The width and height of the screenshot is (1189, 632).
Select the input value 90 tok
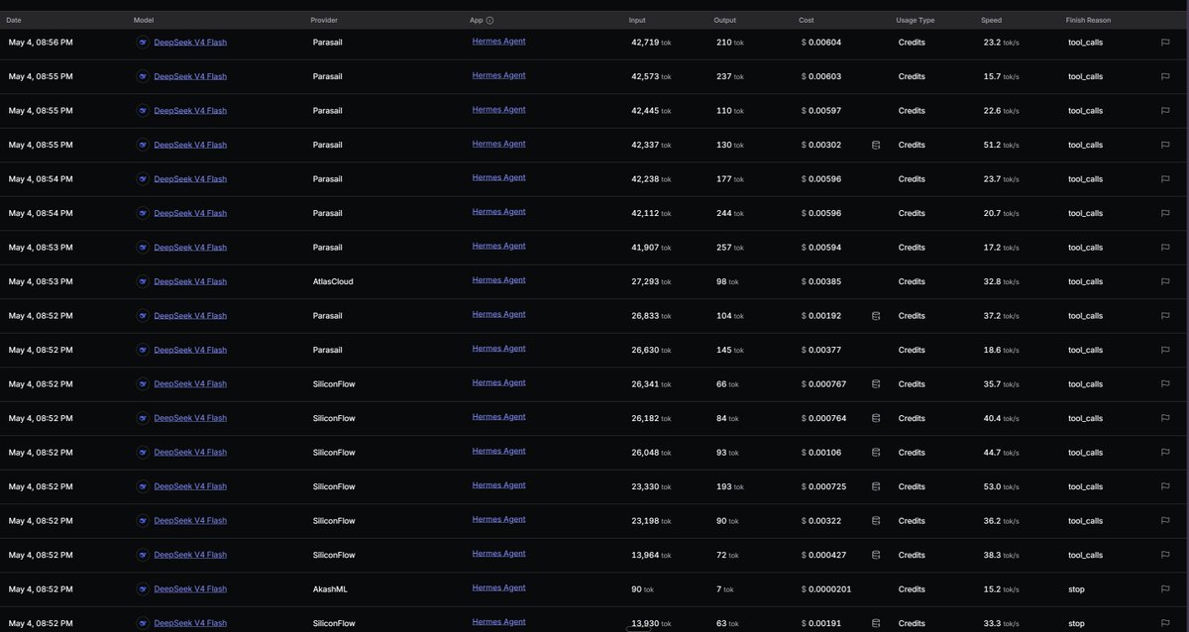click(643, 589)
